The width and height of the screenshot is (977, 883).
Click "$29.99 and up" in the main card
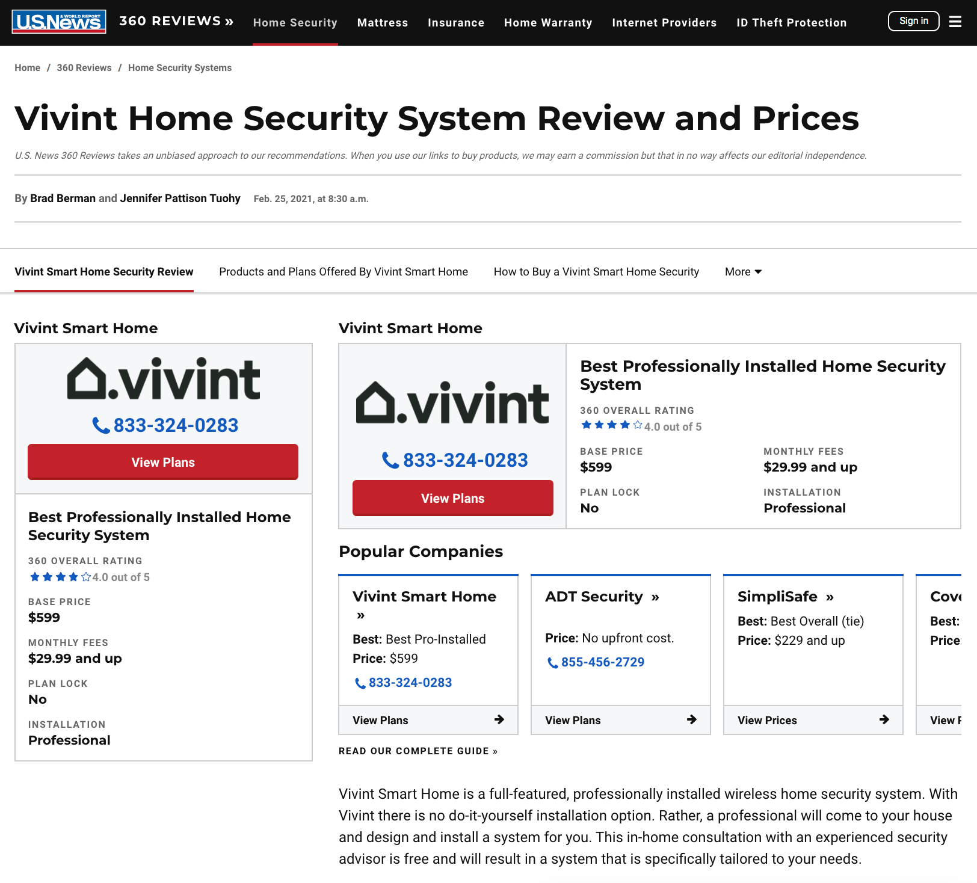pos(810,467)
